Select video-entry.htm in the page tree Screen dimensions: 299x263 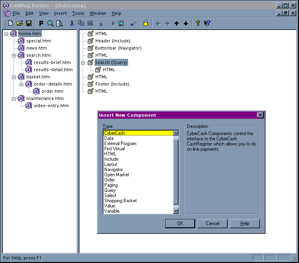tap(51, 106)
